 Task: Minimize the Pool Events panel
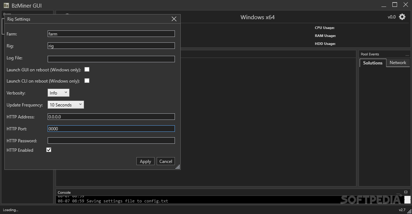pos(407,55)
